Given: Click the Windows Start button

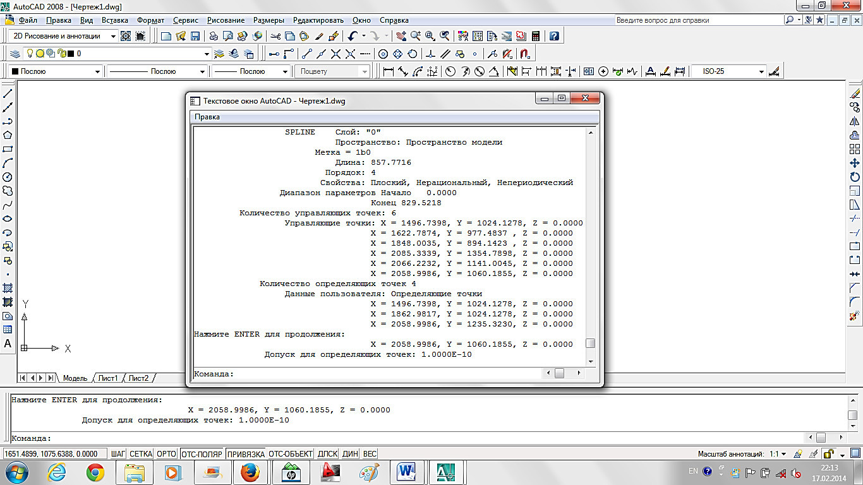Looking at the screenshot, I should [16, 472].
